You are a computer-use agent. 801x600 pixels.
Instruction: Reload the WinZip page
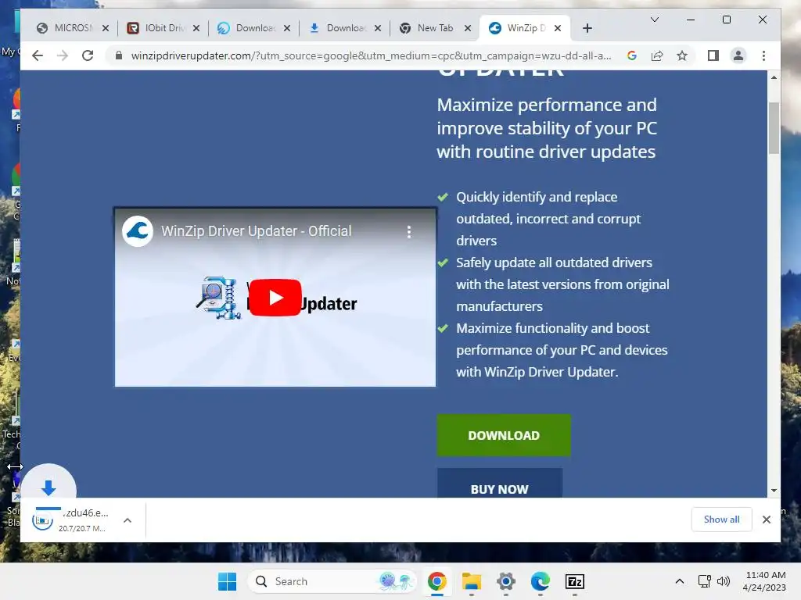point(88,55)
